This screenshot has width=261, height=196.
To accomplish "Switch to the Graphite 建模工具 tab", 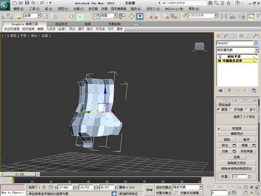I will pyautogui.click(x=25, y=24).
